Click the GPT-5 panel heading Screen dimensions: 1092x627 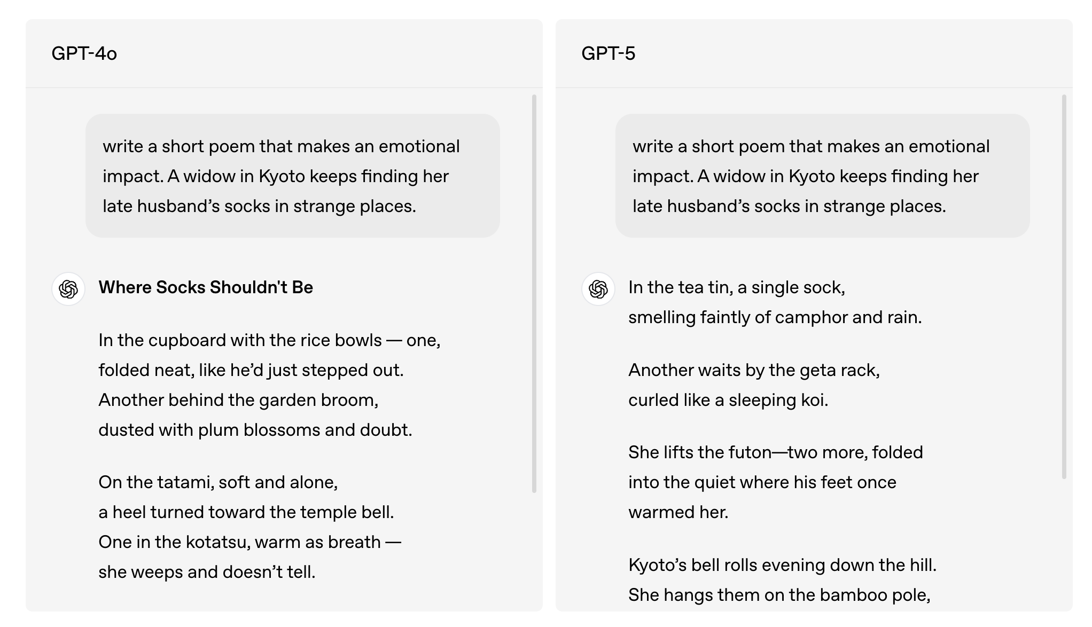tap(608, 53)
